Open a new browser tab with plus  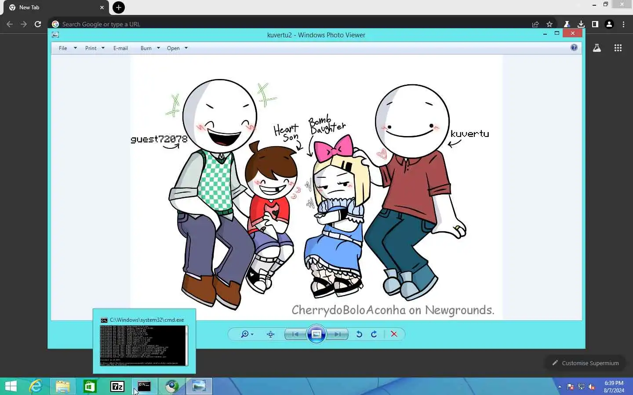(119, 7)
